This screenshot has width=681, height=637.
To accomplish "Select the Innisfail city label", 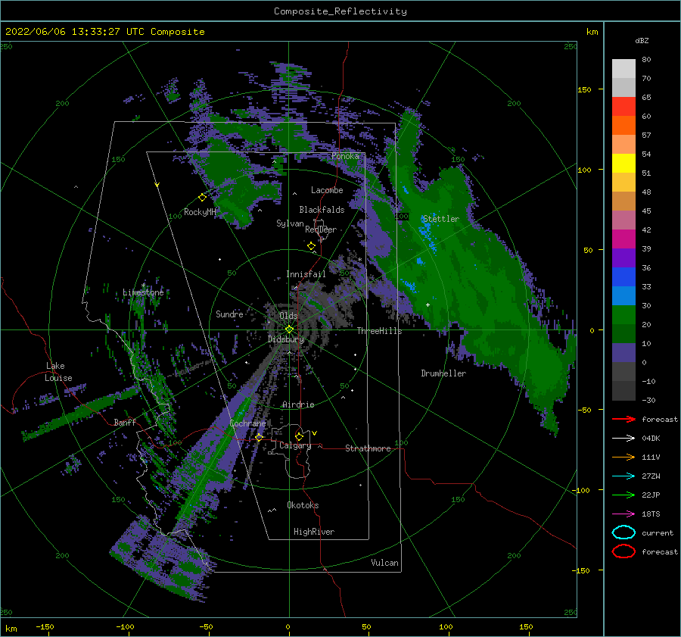I will 306,274.
